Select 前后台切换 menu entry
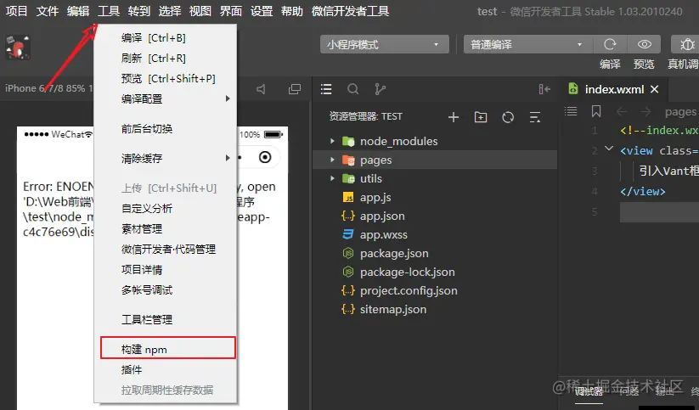Screen dimensions: 699x410 tap(166, 129)
